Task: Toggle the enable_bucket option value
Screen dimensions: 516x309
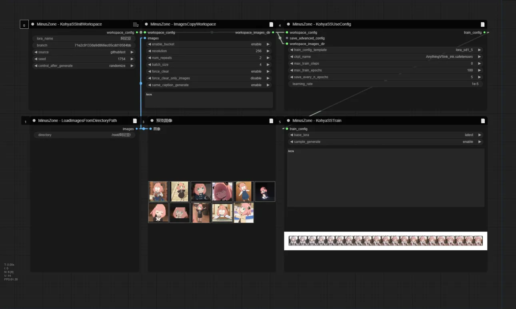Action: [x=209, y=44]
